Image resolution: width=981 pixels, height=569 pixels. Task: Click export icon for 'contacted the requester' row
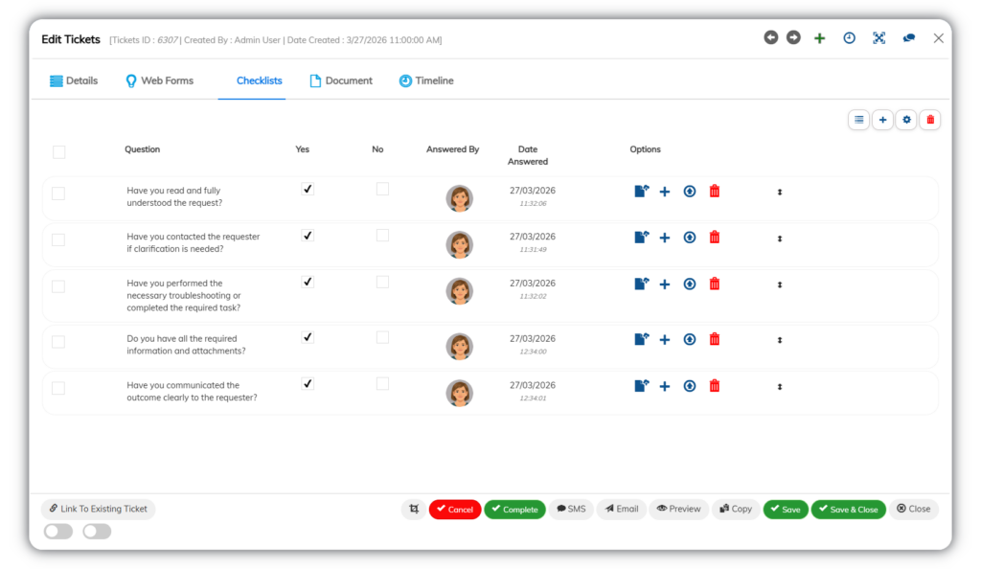tap(641, 238)
